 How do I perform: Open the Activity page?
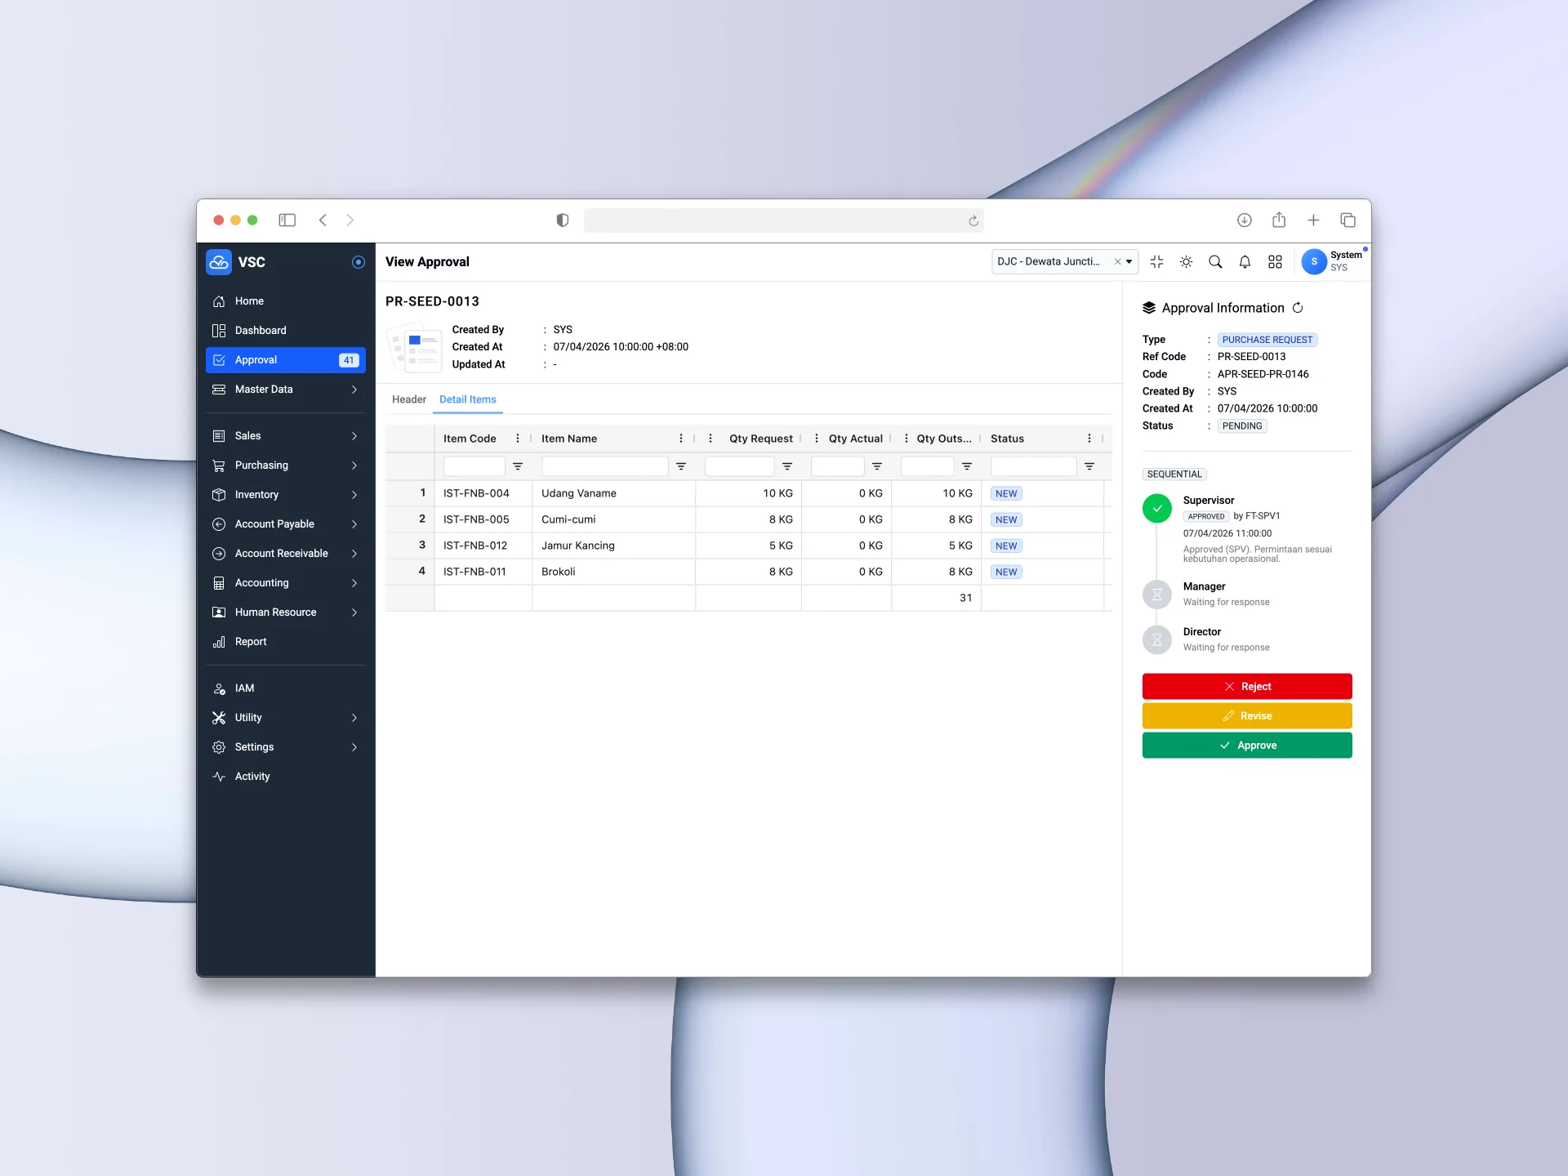coord(285,777)
